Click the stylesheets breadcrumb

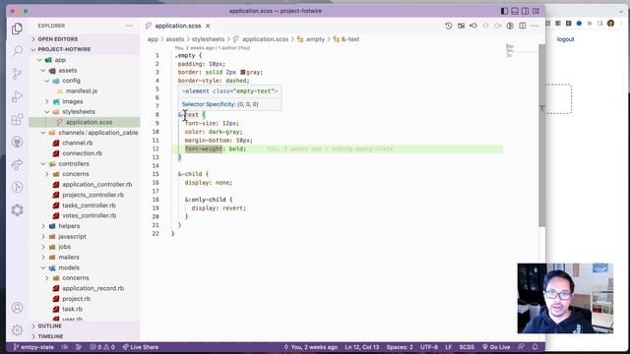point(208,39)
